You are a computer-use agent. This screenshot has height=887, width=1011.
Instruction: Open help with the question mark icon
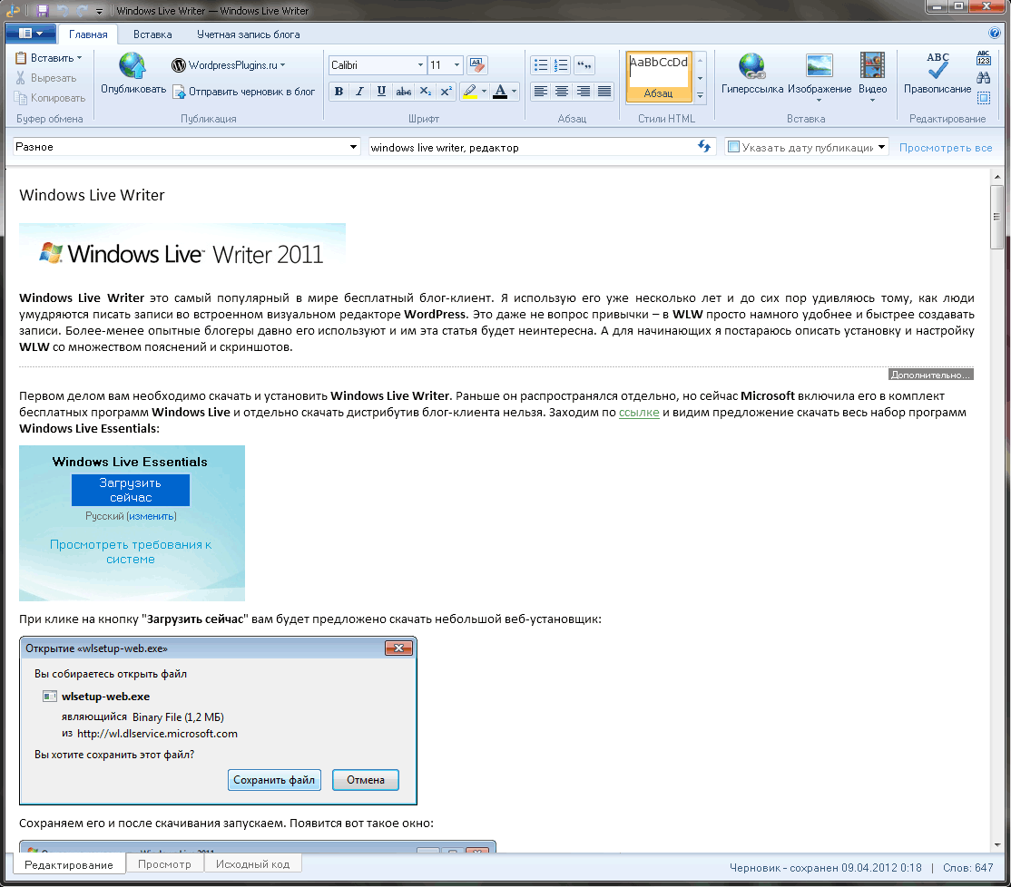coord(995,34)
